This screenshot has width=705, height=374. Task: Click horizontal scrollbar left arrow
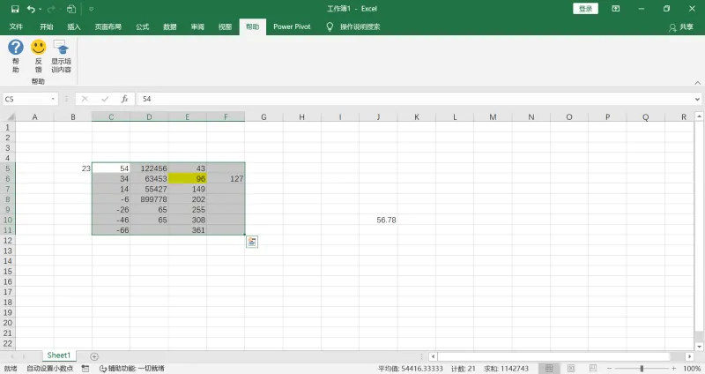point(433,356)
